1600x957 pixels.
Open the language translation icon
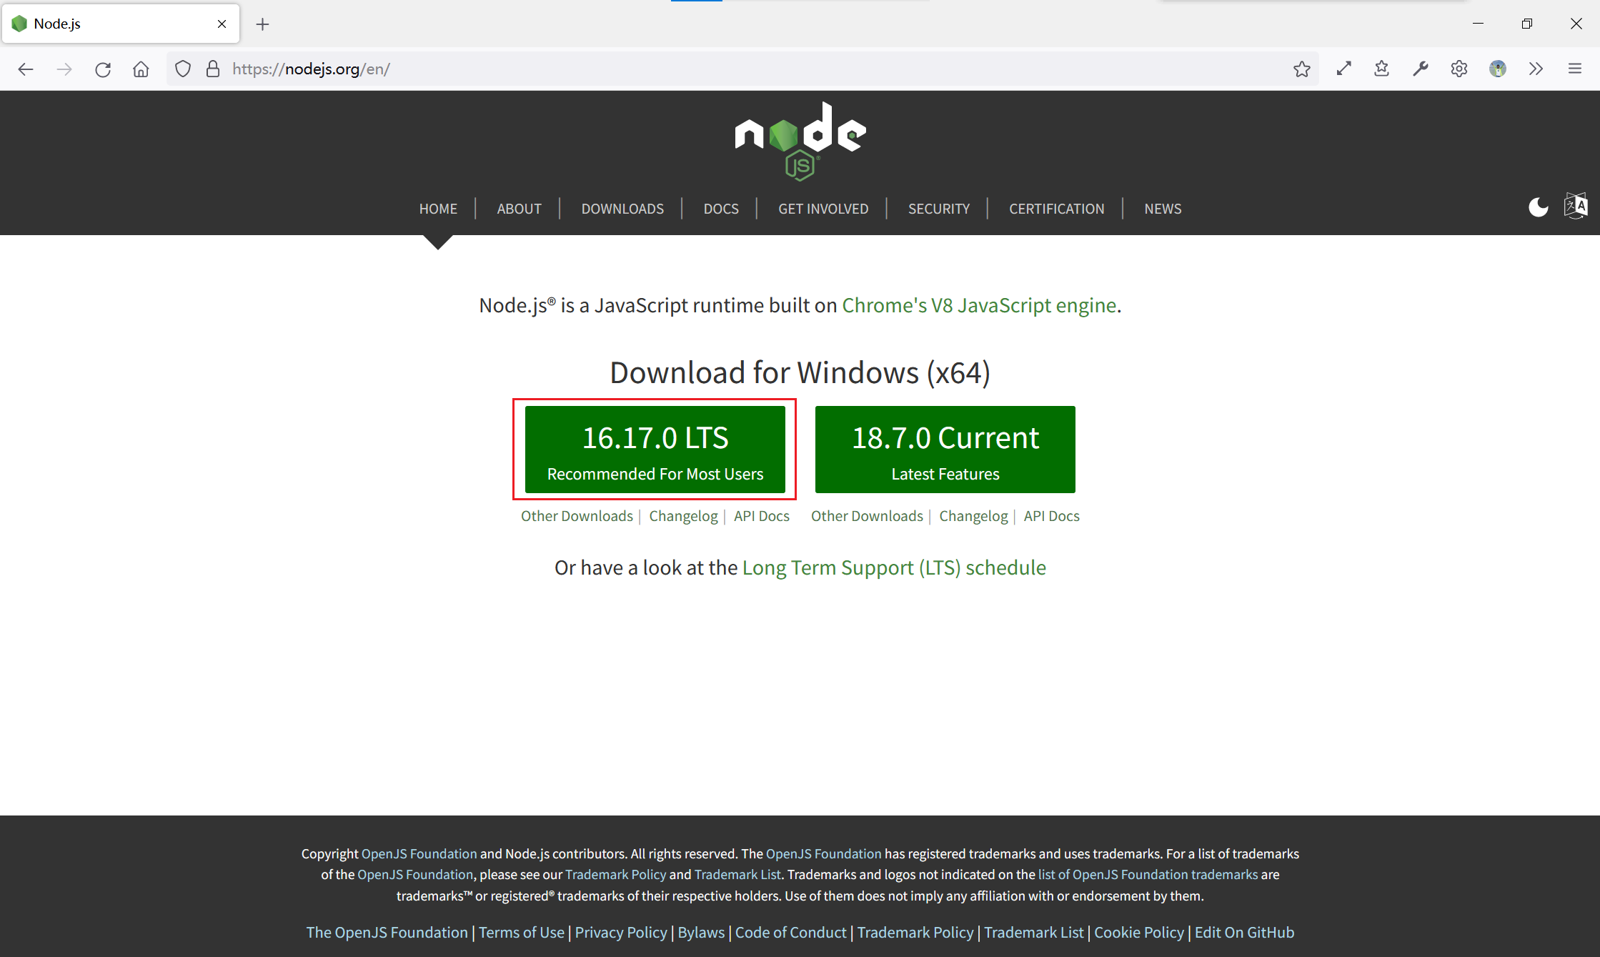pos(1575,206)
